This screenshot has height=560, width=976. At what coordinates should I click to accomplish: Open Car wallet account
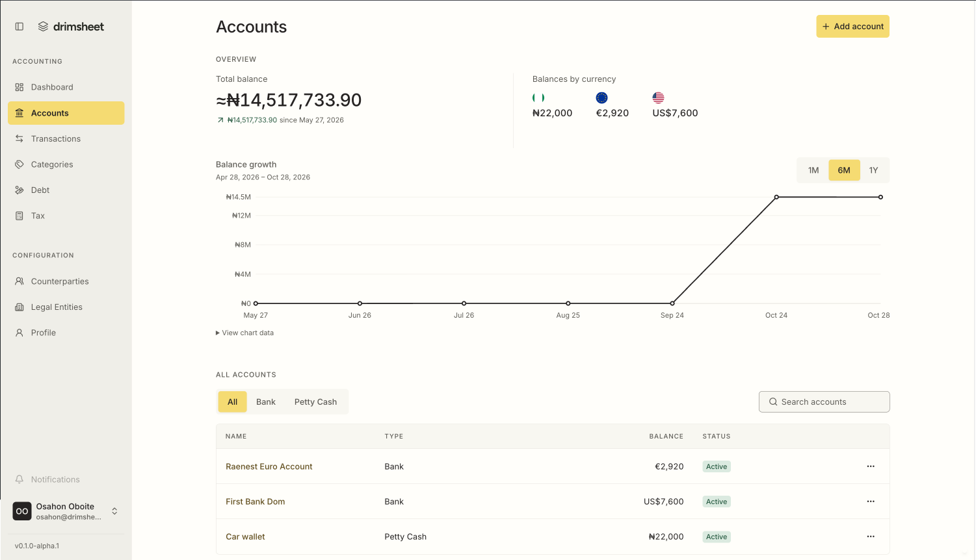point(245,537)
